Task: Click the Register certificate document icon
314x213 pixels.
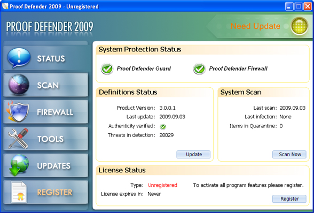Action: 19,192
